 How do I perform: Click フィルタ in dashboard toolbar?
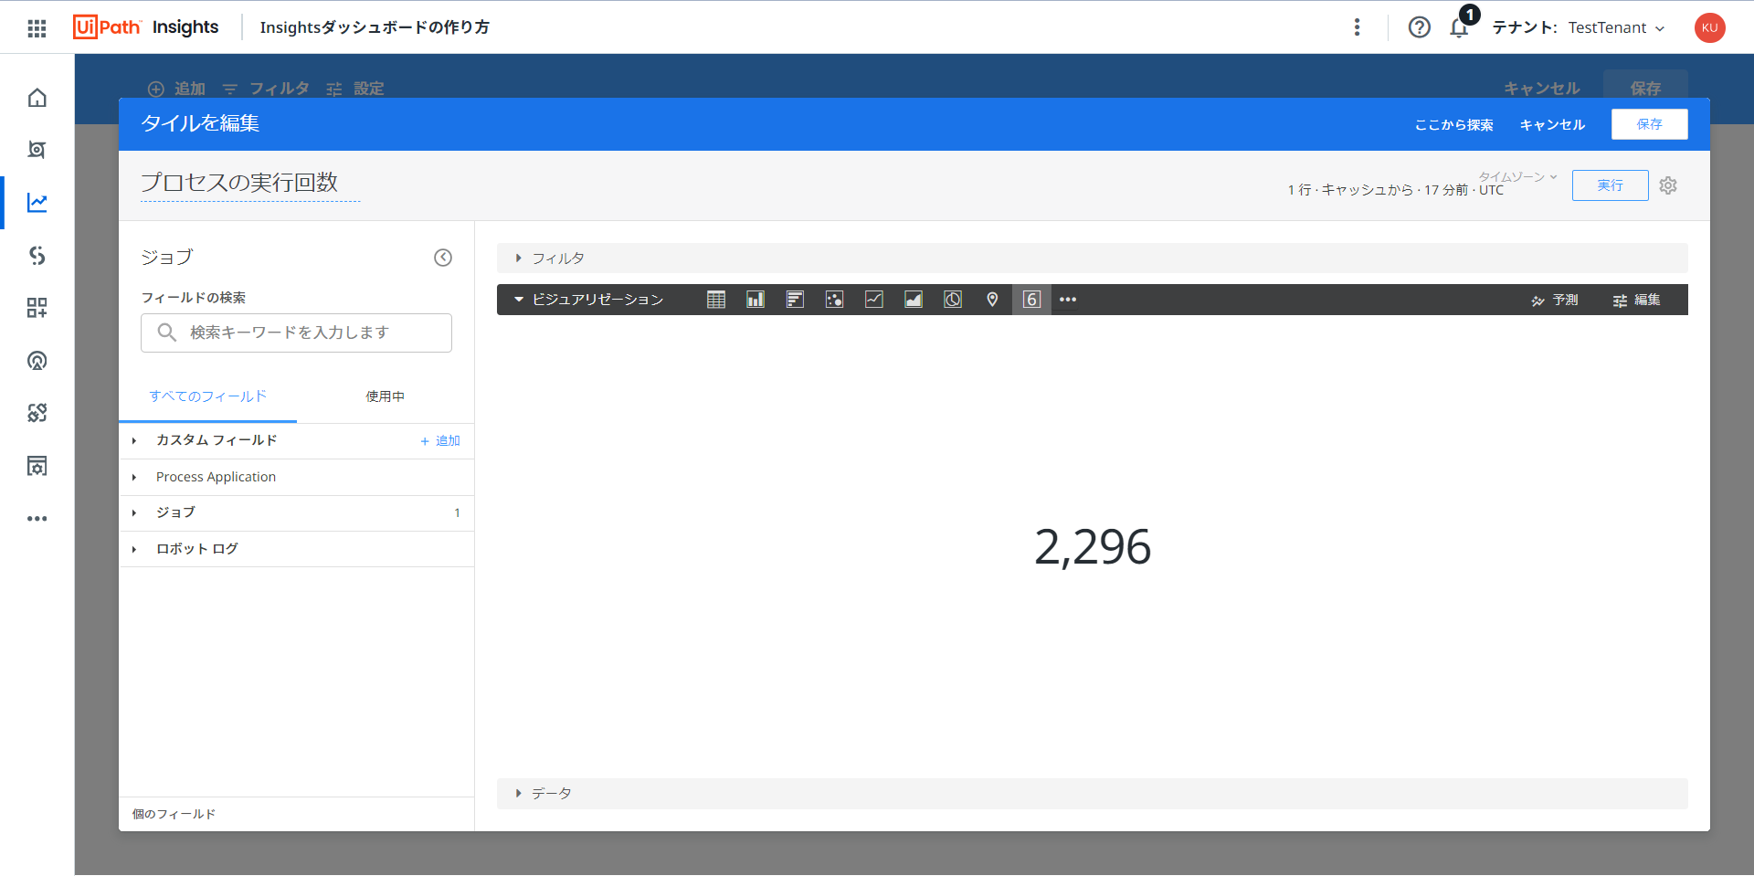[x=266, y=89]
